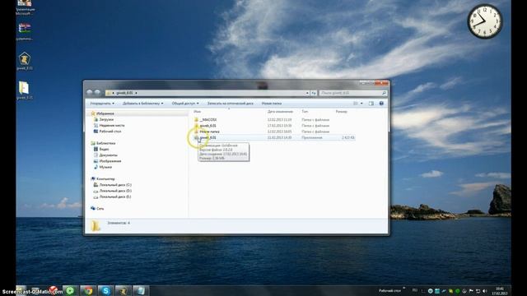Select the application file sized 2 415 КБ
527x296 pixels.
[x=208, y=137]
